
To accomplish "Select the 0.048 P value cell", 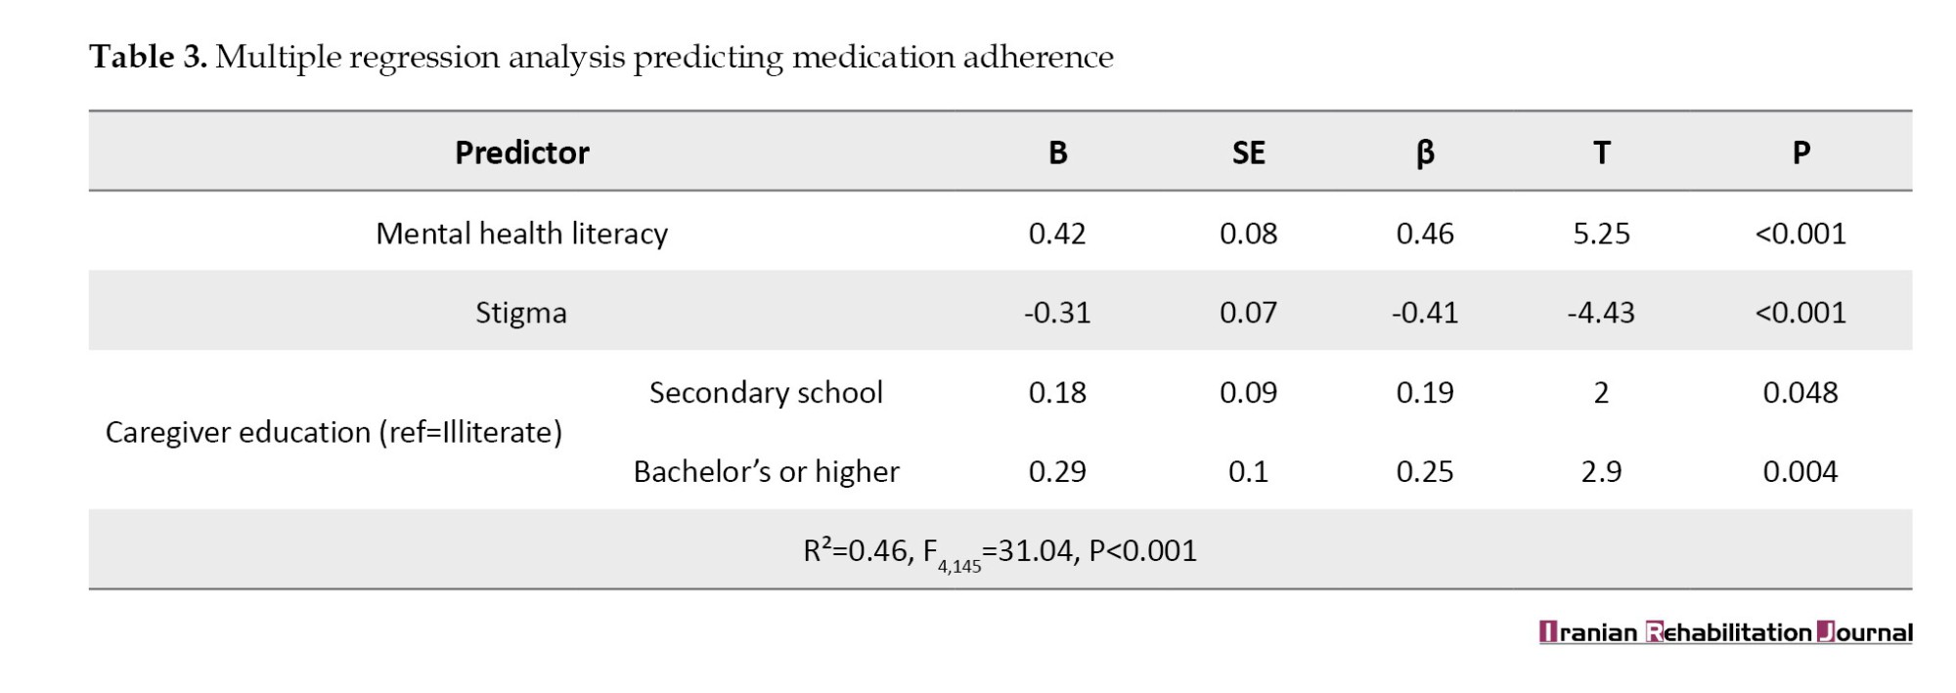I will tap(1800, 393).
